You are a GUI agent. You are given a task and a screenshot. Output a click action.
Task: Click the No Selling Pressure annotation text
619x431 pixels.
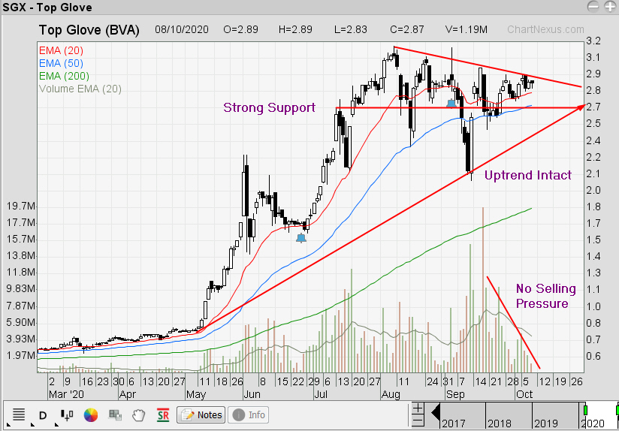(x=546, y=296)
